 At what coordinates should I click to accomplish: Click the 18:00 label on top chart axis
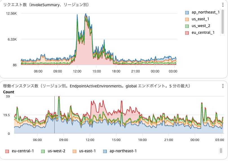pyautogui.click(x=116, y=71)
